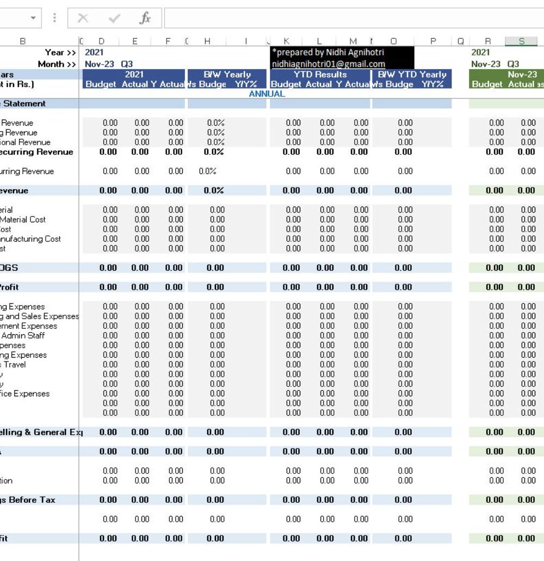Click the 'fice Expenses' row label
Viewport: 544px width, 561px height.
(24, 394)
